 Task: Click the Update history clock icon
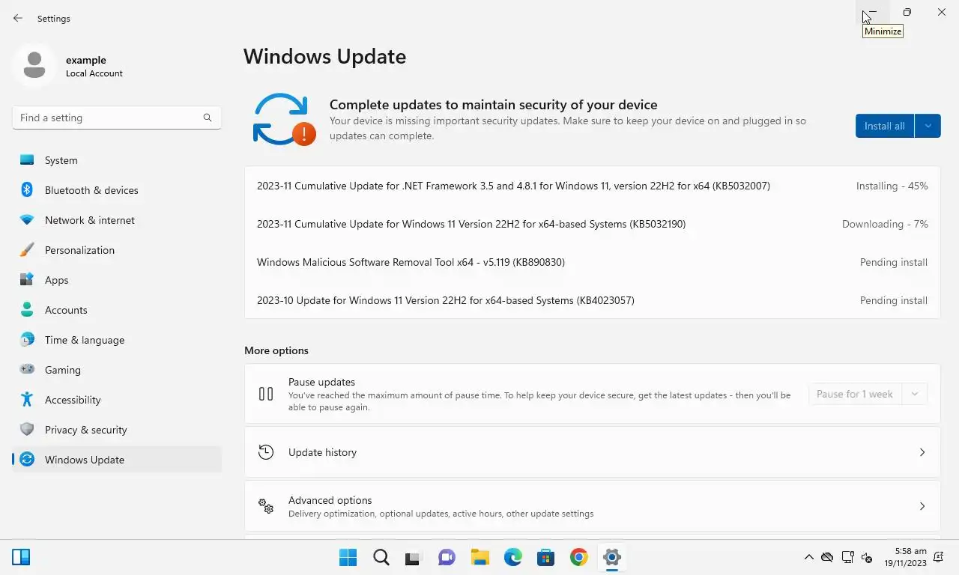pyautogui.click(x=266, y=452)
